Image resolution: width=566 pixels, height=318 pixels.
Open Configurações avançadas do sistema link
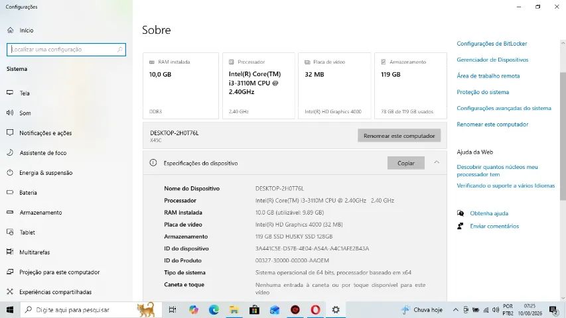[504, 108]
